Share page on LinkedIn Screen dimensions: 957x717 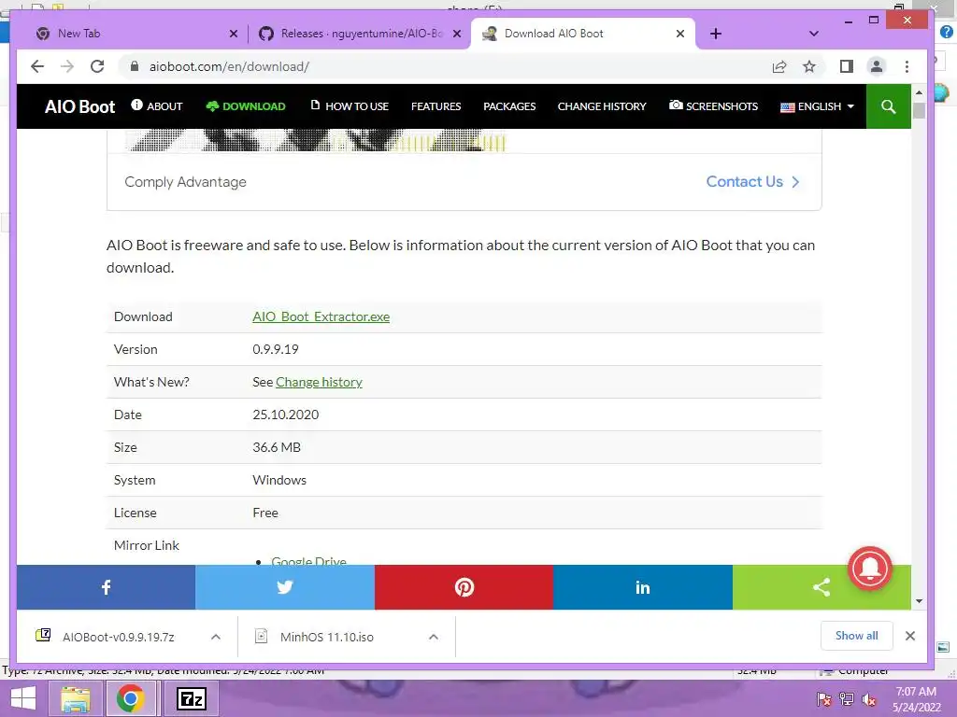643,587
